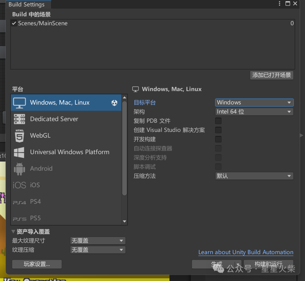Click the Windows, Mac, Linux monitor icon
305x281 pixels.
(19, 103)
